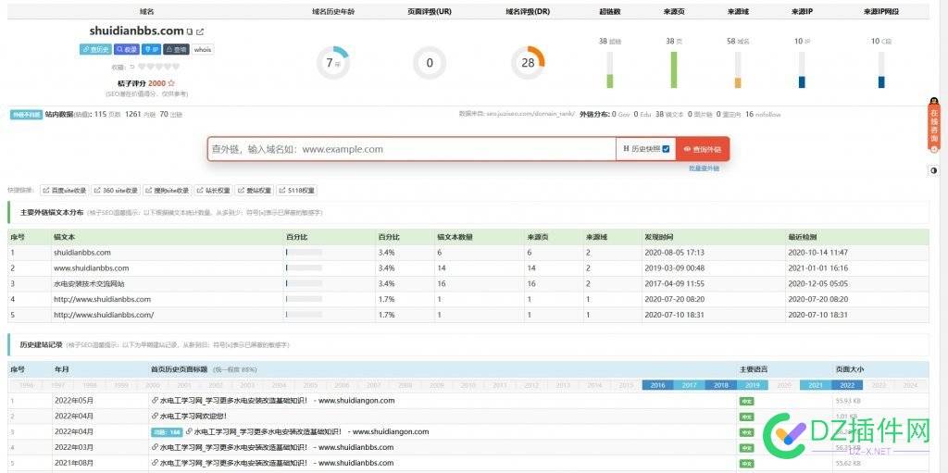Click the 锚文本 column header
948x473 pixels.
(x=63, y=237)
